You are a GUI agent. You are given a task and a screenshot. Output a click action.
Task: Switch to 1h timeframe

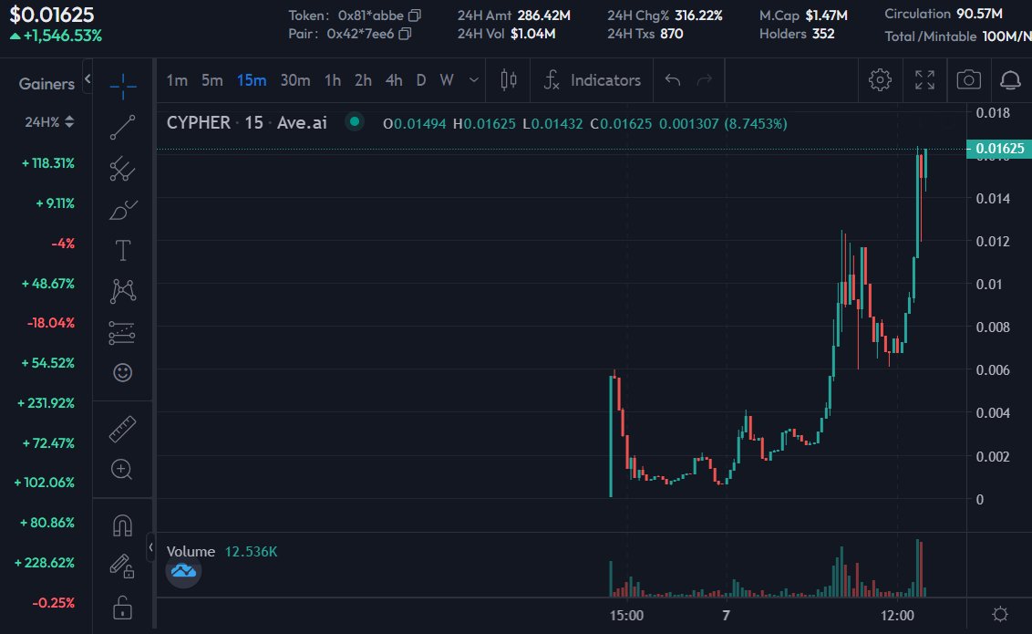point(333,80)
